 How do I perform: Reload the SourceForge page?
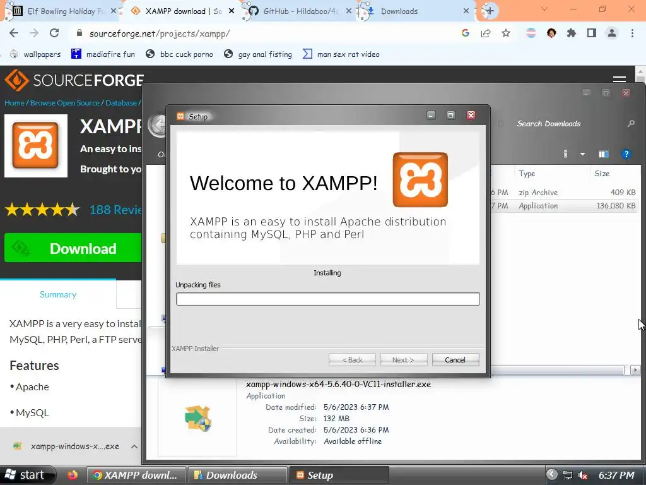click(54, 33)
